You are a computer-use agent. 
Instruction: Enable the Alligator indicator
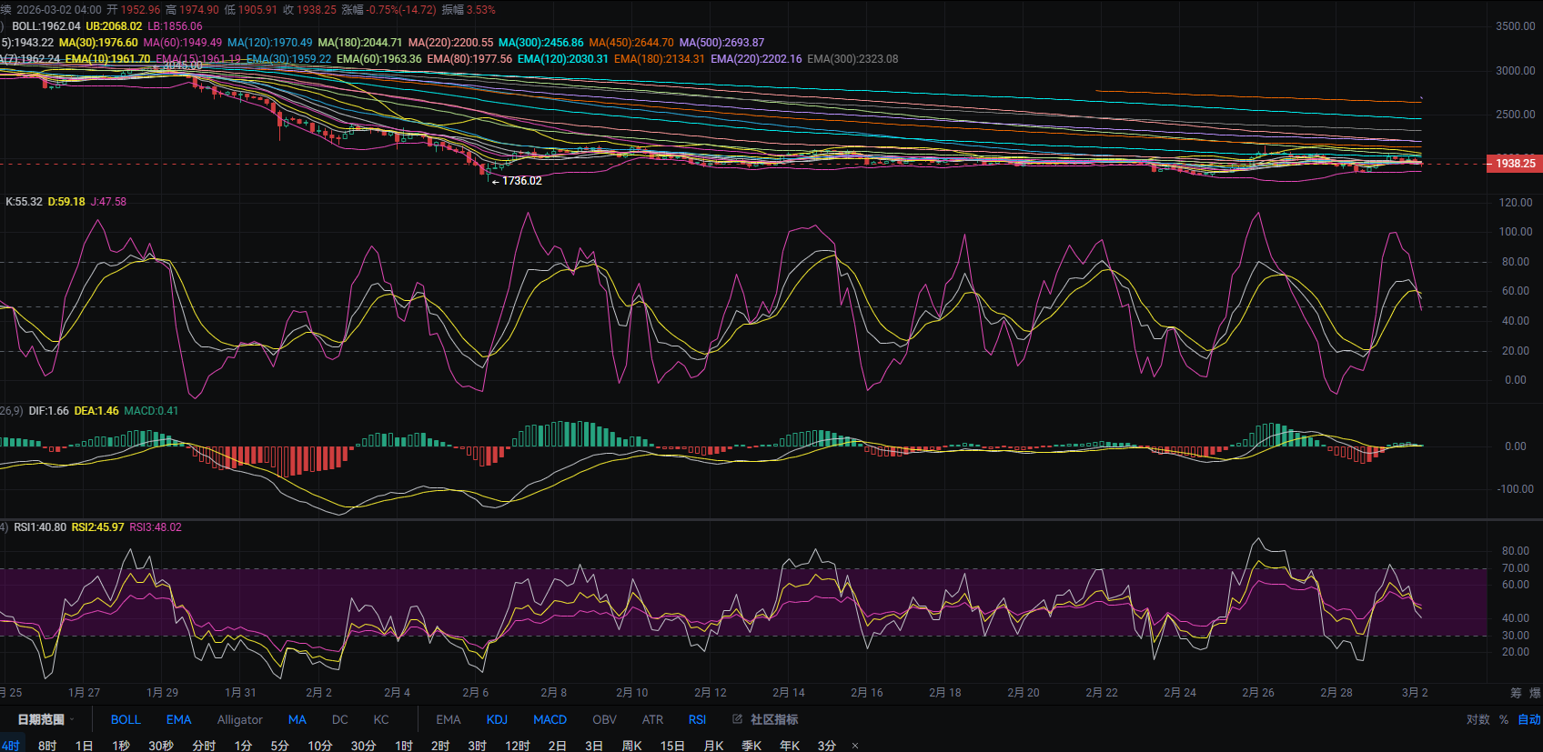(x=239, y=719)
